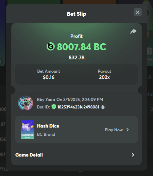Click the Hash Dice title

pyautogui.click(x=48, y=126)
